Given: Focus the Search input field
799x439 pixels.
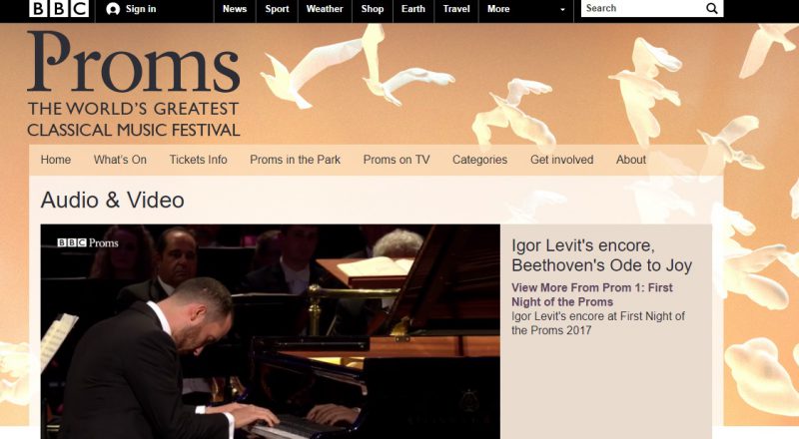Looking at the screenshot, I should 643,8.
